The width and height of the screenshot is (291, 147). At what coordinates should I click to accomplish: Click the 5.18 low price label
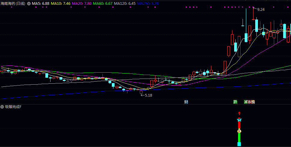(x=149, y=95)
